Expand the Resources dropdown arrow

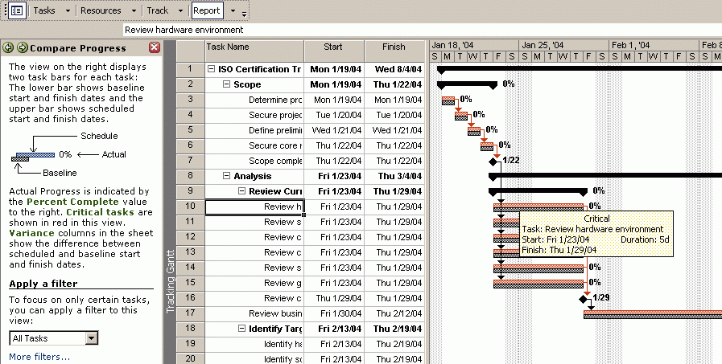click(x=134, y=10)
